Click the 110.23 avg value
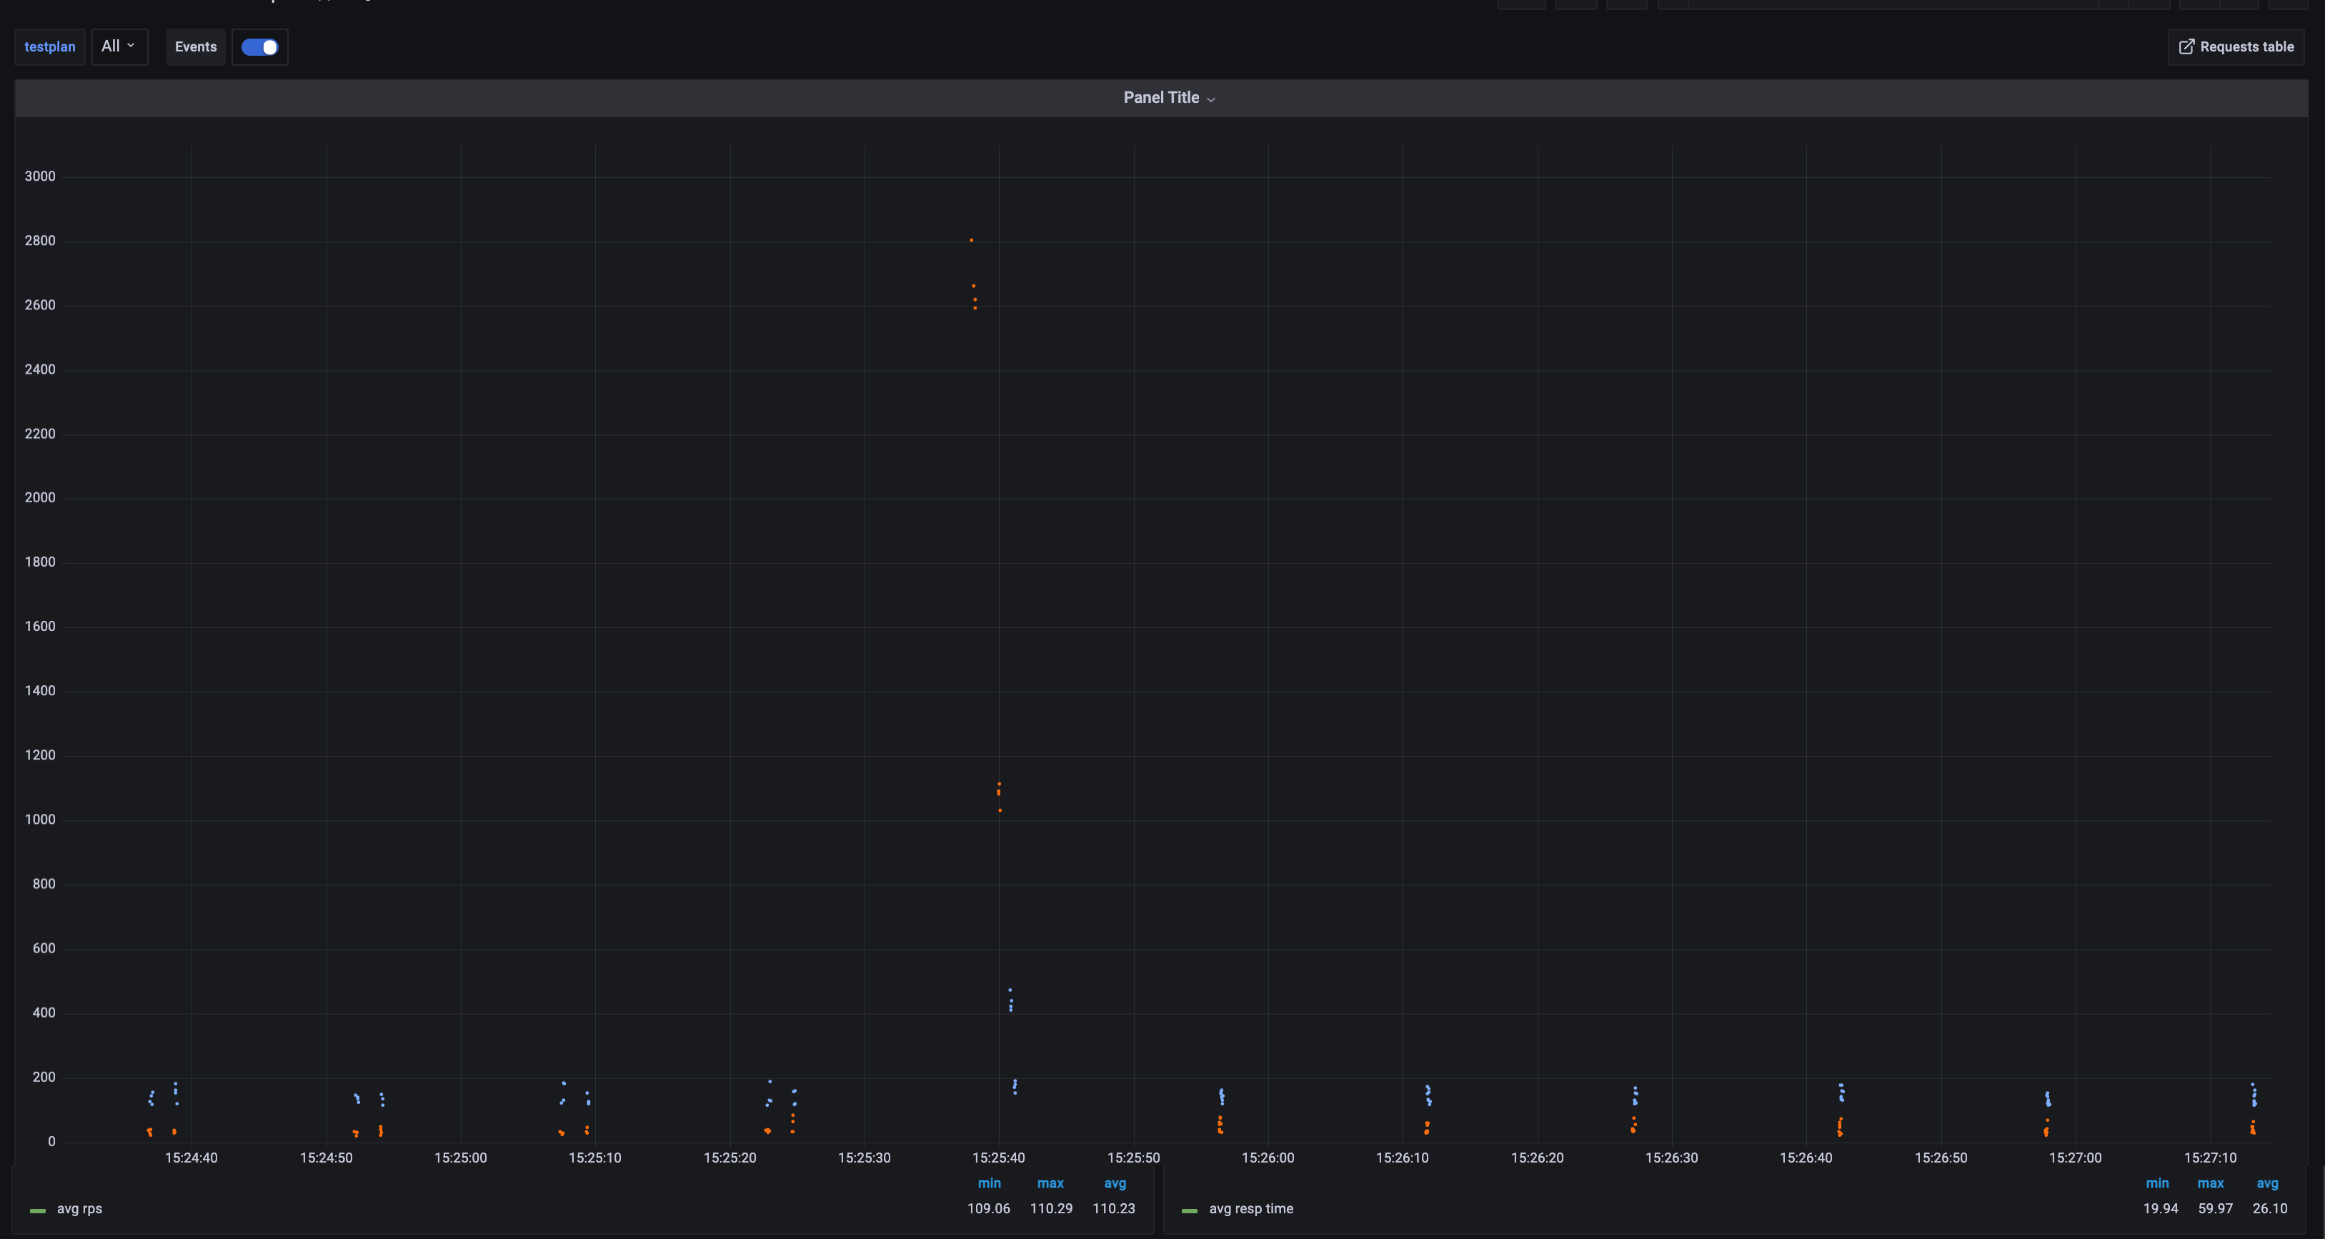This screenshot has height=1239, width=2325. (x=1114, y=1208)
